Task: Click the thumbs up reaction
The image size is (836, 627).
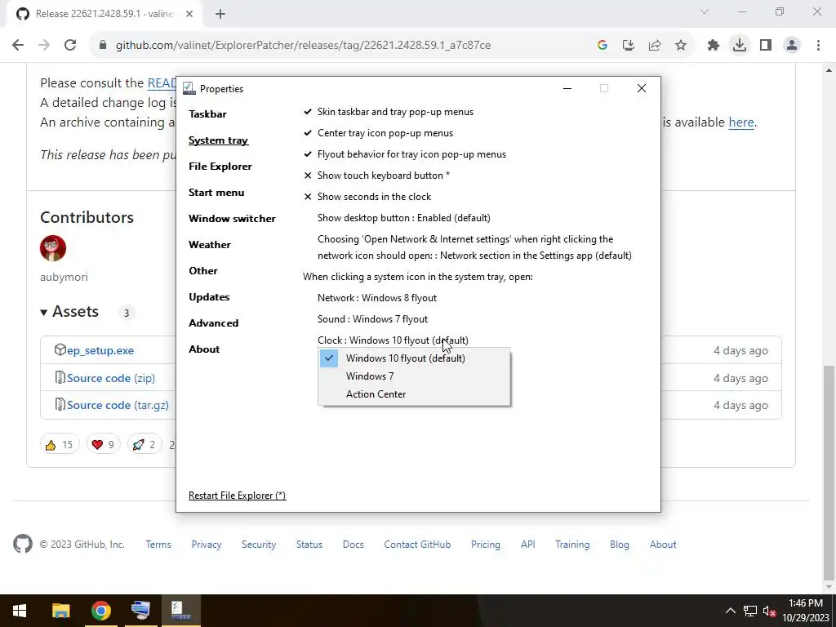Action: click(x=59, y=445)
